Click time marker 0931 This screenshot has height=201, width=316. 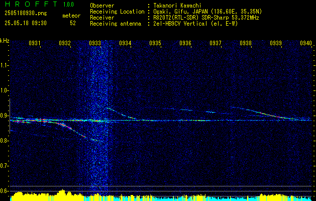pos(35,43)
